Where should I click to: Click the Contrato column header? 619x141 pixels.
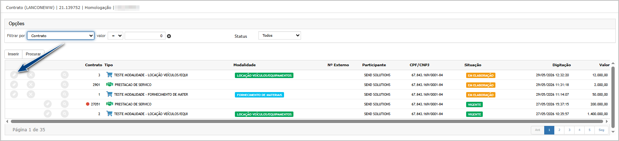pos(94,65)
